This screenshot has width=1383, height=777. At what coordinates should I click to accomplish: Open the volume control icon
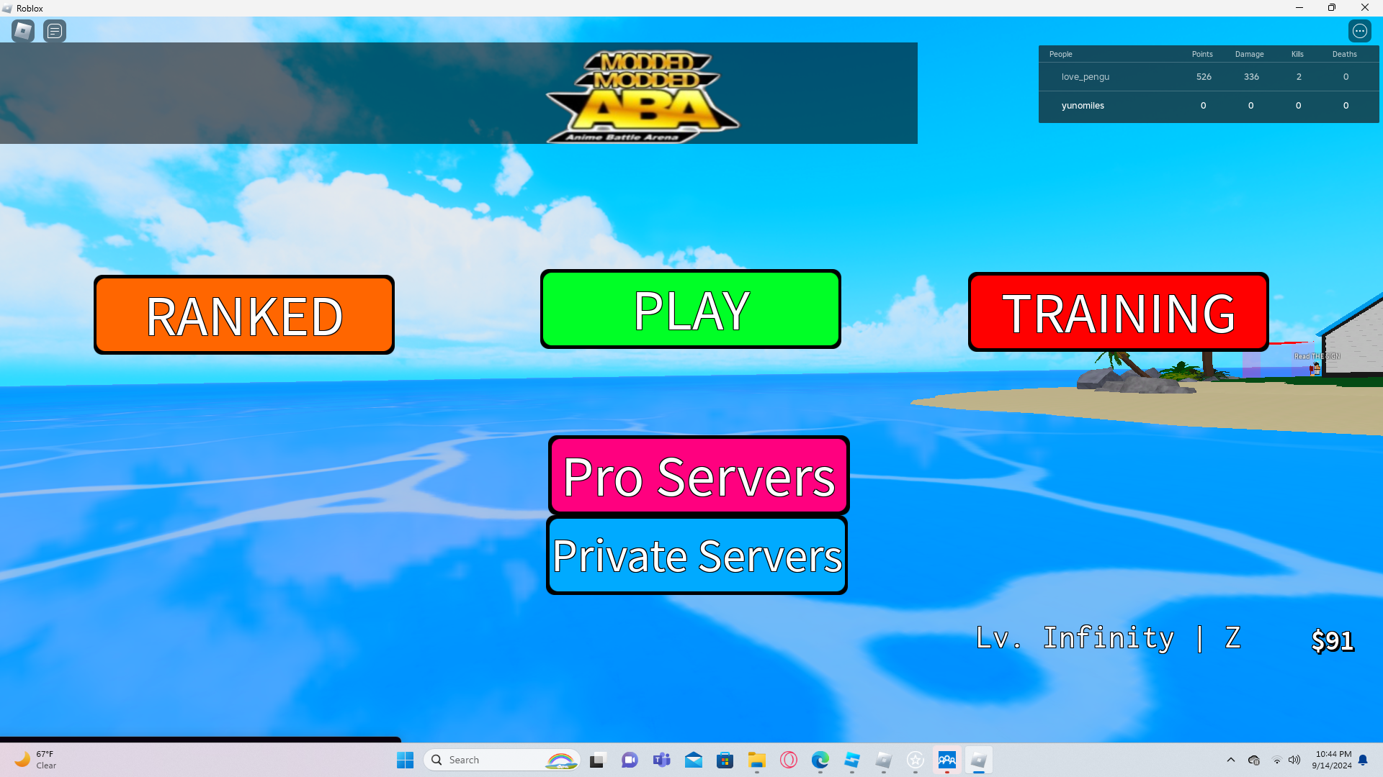1294,760
